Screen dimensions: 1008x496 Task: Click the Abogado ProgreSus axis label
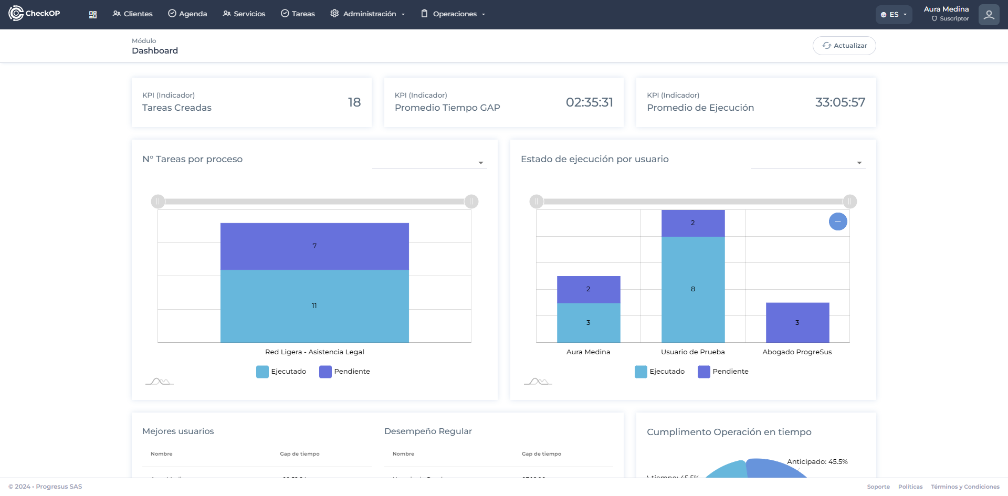(797, 352)
